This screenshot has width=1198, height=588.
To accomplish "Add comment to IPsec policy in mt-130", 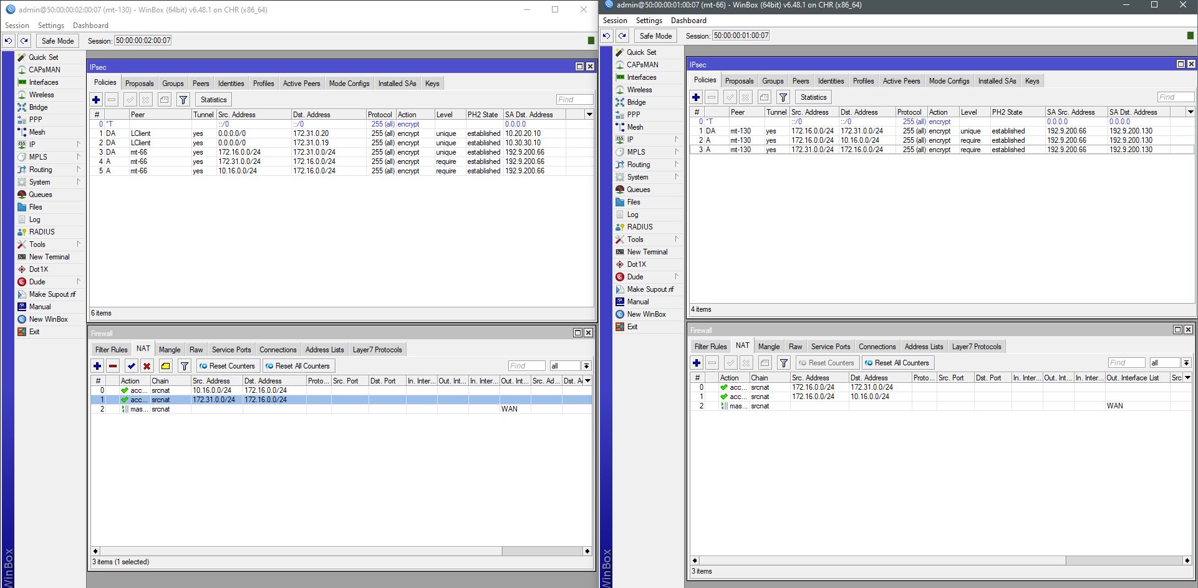I will tap(164, 100).
